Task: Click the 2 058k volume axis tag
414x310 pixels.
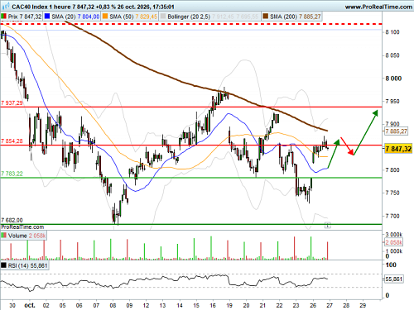Action: (x=394, y=242)
